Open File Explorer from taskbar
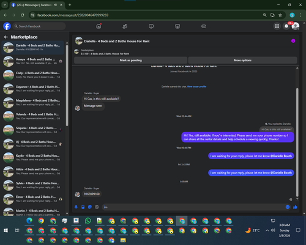This screenshot has height=245, width=306. click(x=123, y=240)
